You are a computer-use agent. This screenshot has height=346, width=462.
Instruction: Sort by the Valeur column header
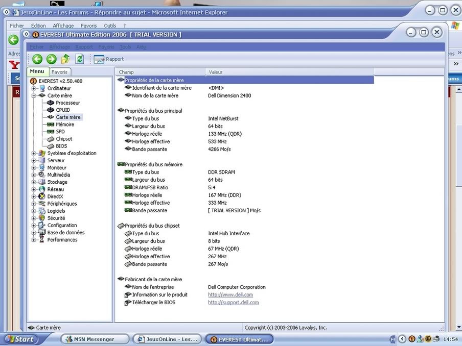pos(290,72)
